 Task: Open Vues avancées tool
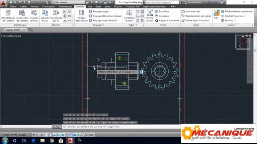[x=191, y=12]
